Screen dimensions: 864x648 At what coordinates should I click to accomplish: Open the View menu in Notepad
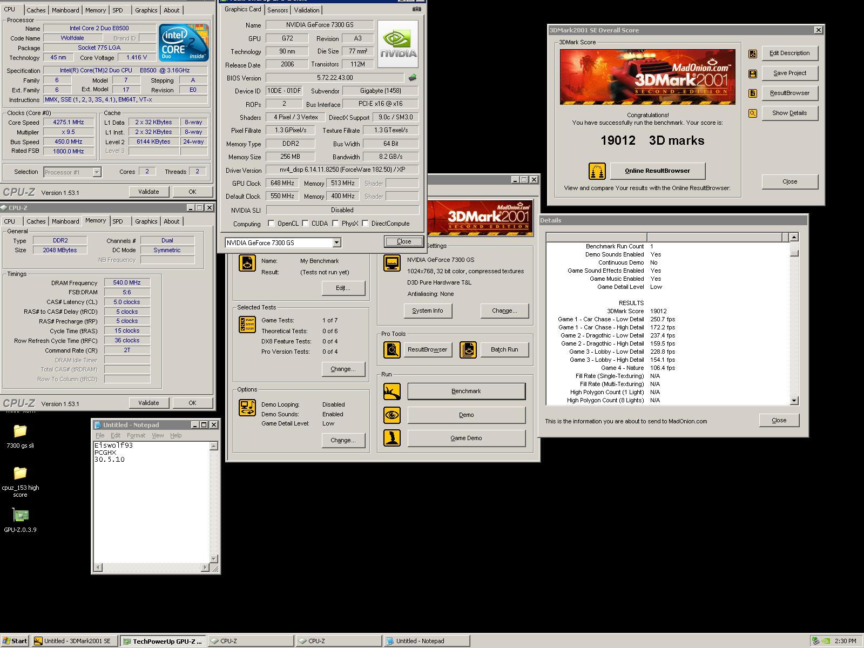coord(158,435)
